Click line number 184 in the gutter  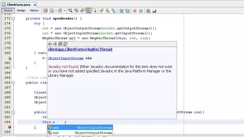[x=7, y=73]
